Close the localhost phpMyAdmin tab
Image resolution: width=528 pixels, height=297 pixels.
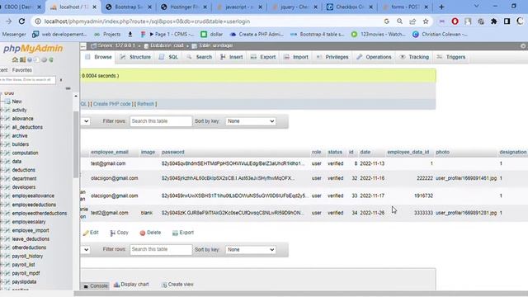coord(94,7)
